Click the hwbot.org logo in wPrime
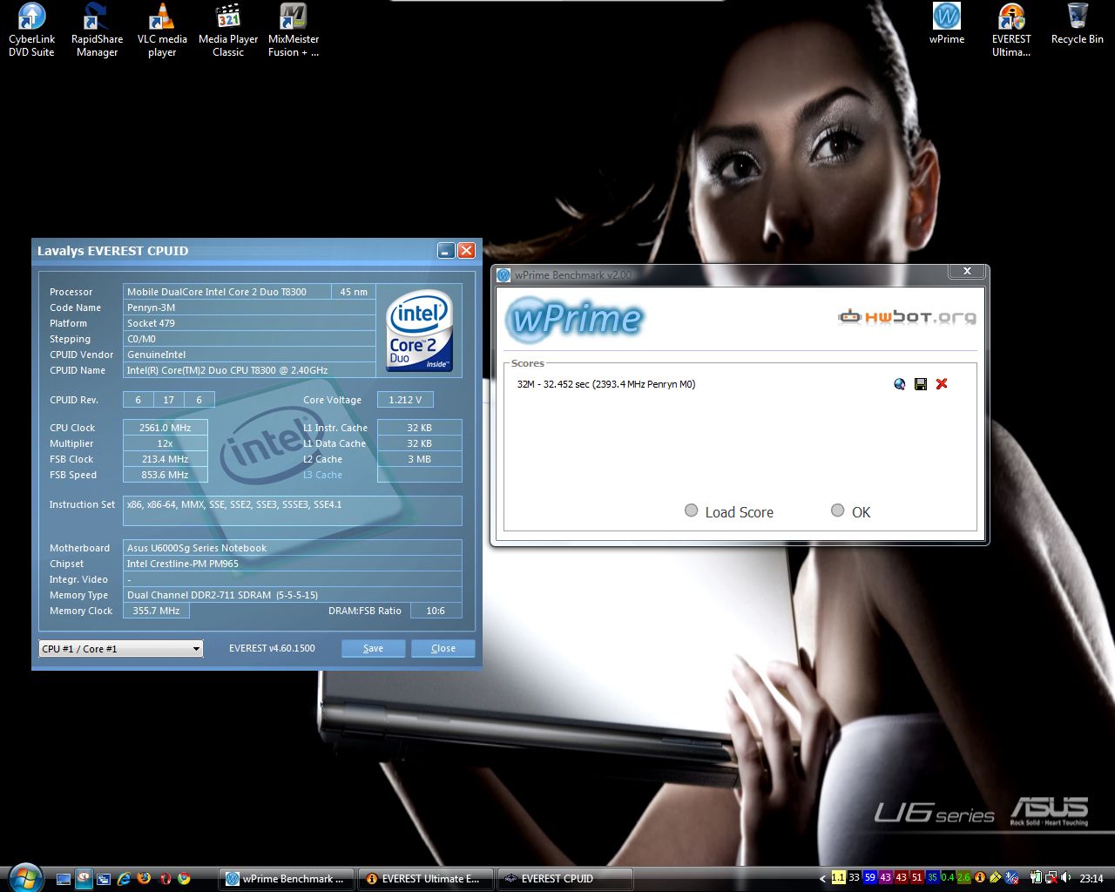This screenshot has height=892, width=1115. (x=907, y=317)
